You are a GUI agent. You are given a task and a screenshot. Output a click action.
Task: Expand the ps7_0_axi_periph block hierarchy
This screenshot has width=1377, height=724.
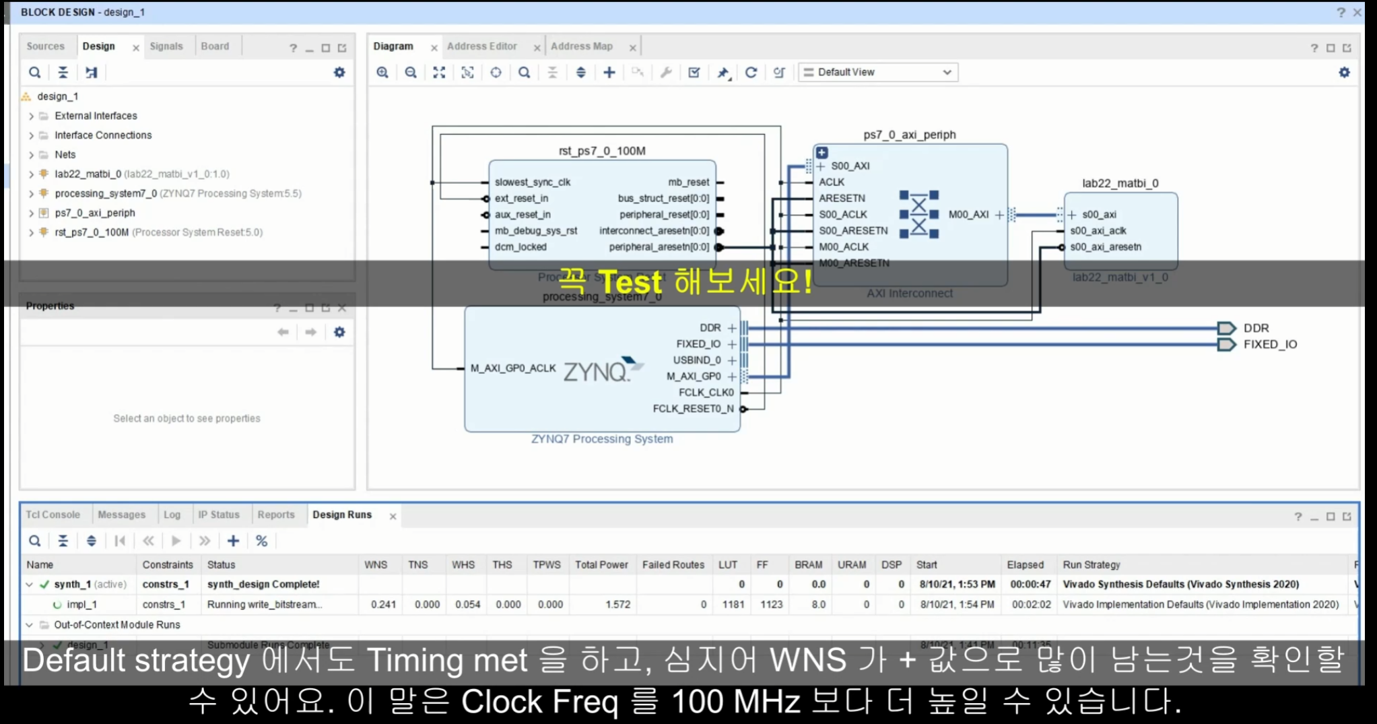pyautogui.click(x=822, y=153)
